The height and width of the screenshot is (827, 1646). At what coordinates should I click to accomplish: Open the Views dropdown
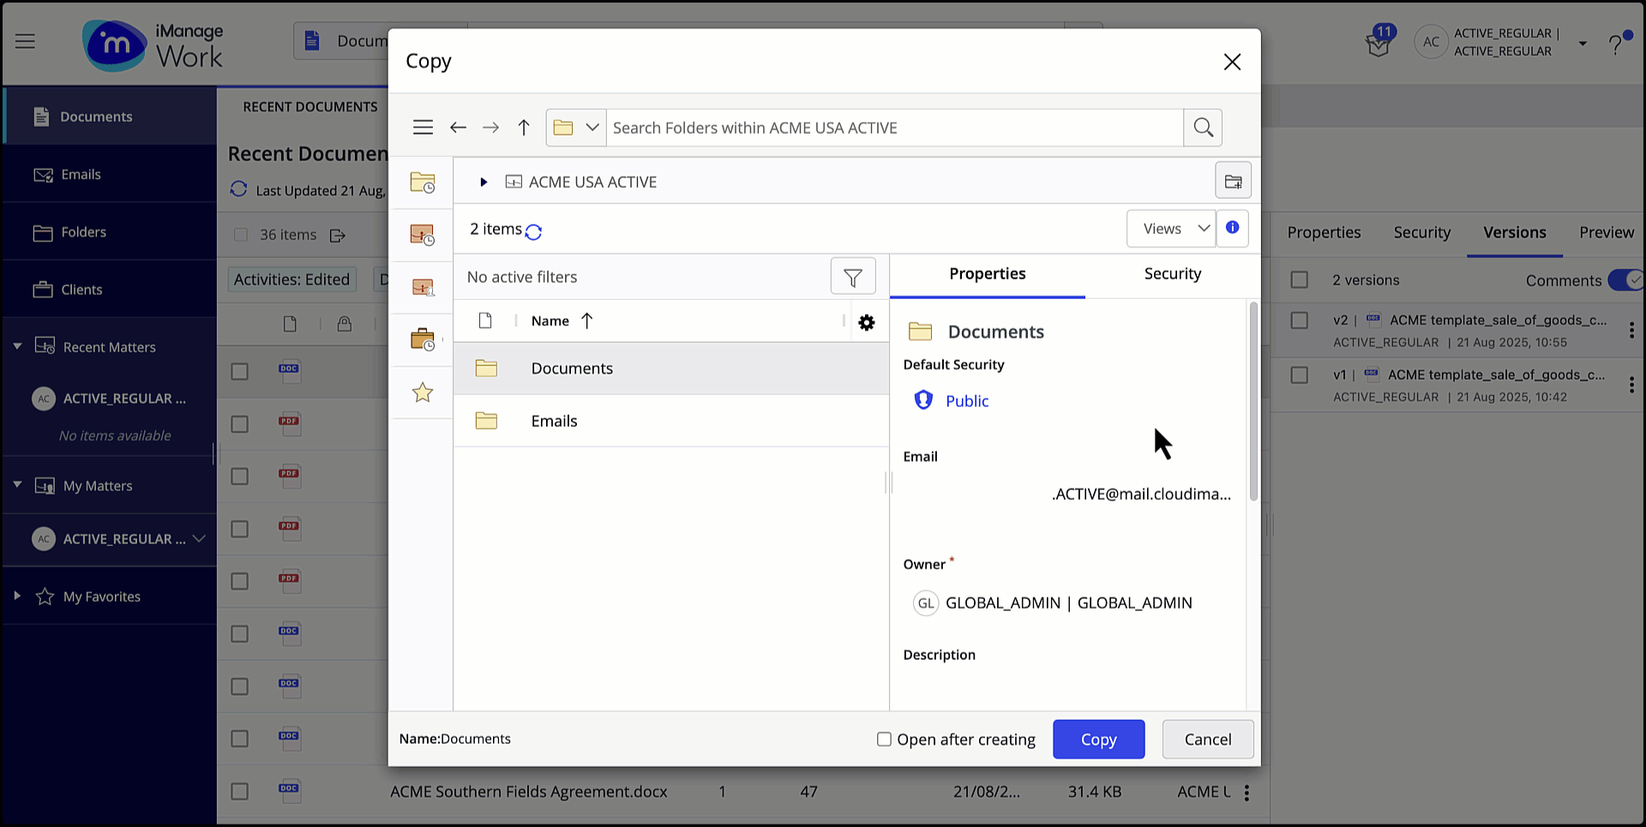(x=1171, y=228)
